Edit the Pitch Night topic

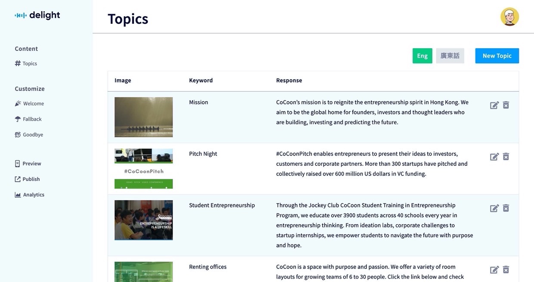click(x=494, y=157)
